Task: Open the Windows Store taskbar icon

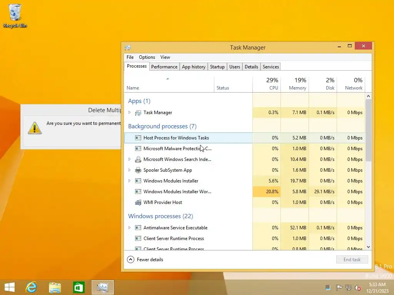Action: 78,287
